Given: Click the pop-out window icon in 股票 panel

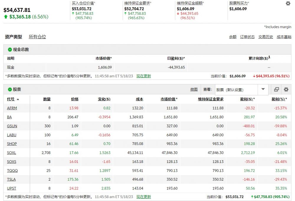Looking at the screenshot, I should tap(276, 89).
